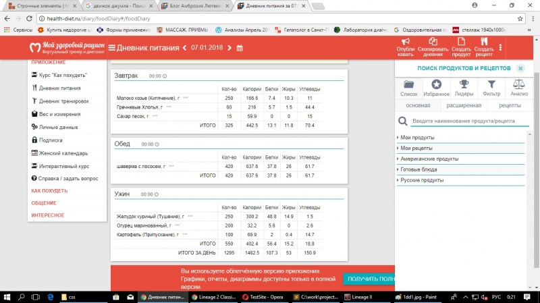Open the Лидеры trophy icon

point(464,84)
